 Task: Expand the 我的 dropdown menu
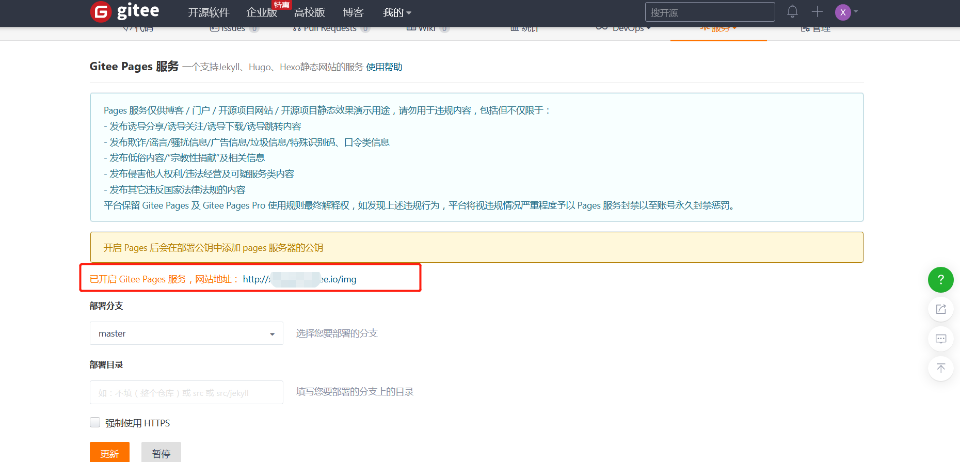coord(397,12)
